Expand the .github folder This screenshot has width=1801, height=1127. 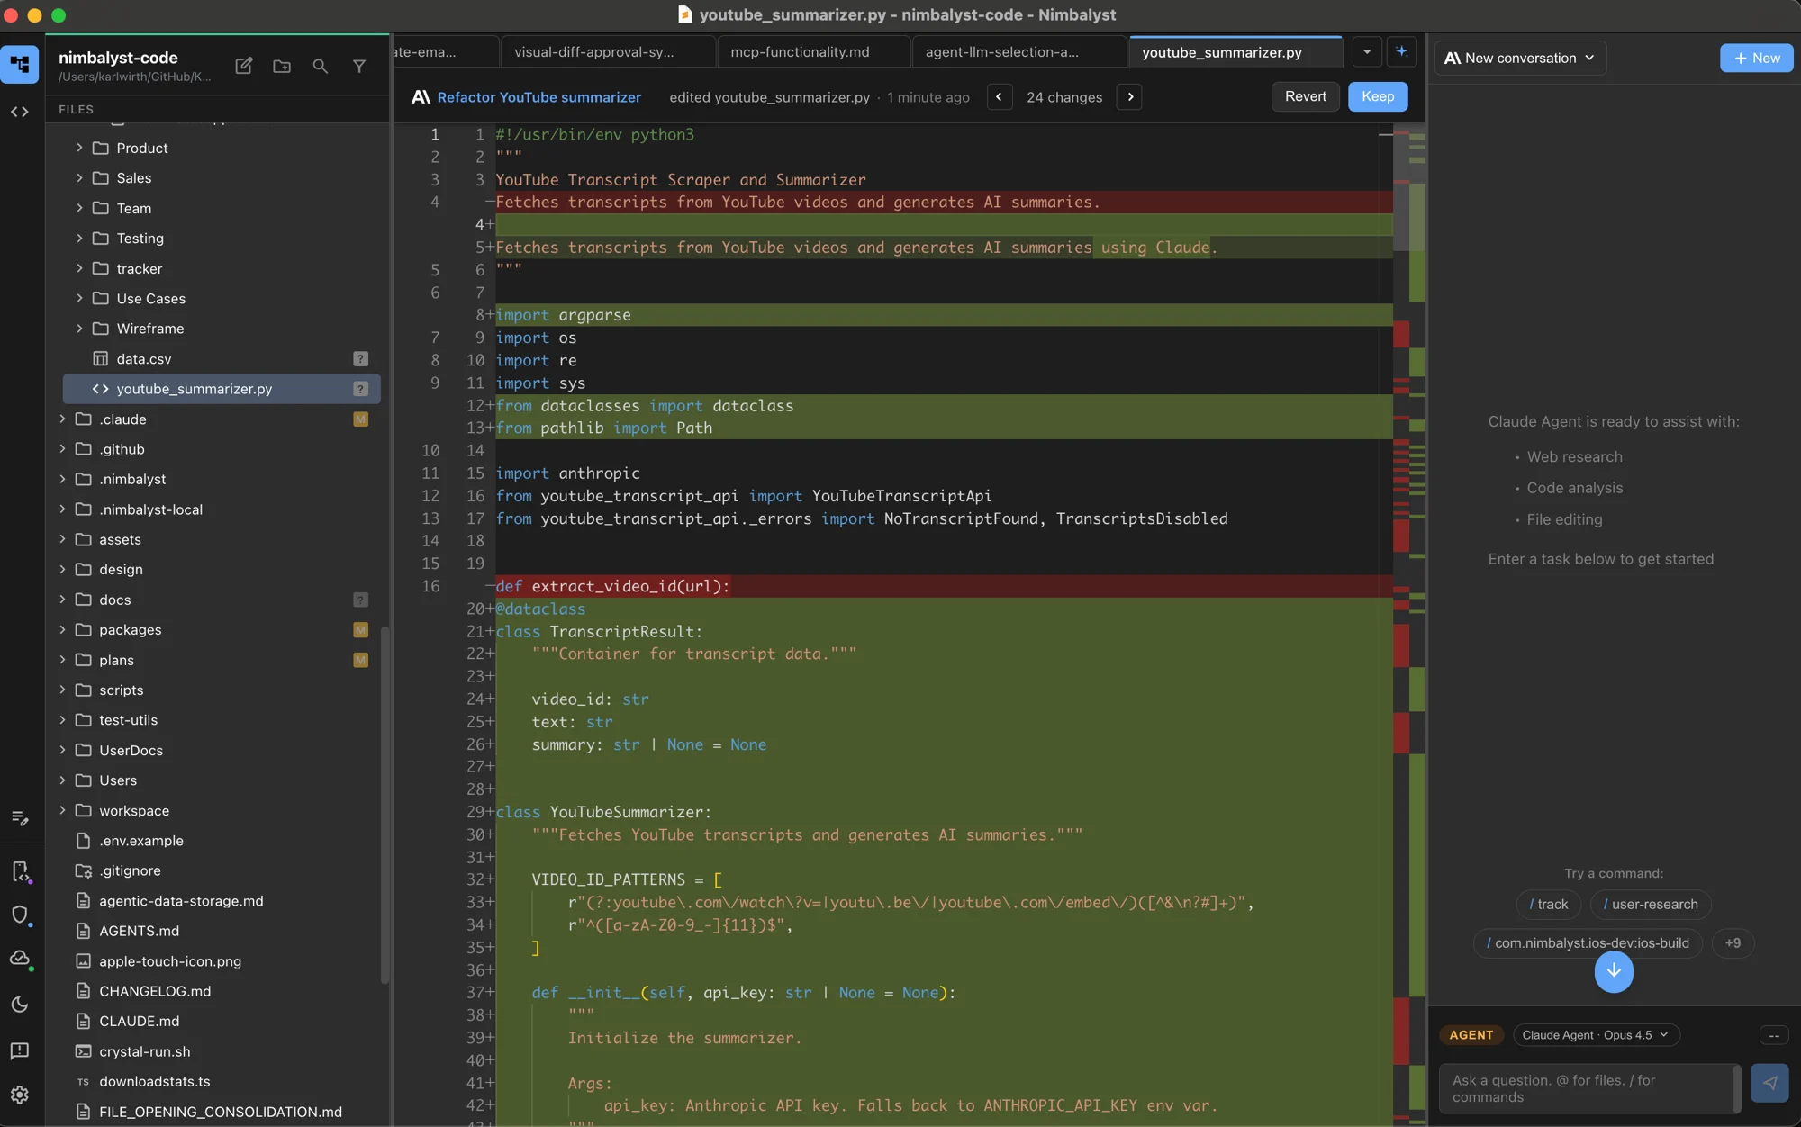click(x=62, y=448)
